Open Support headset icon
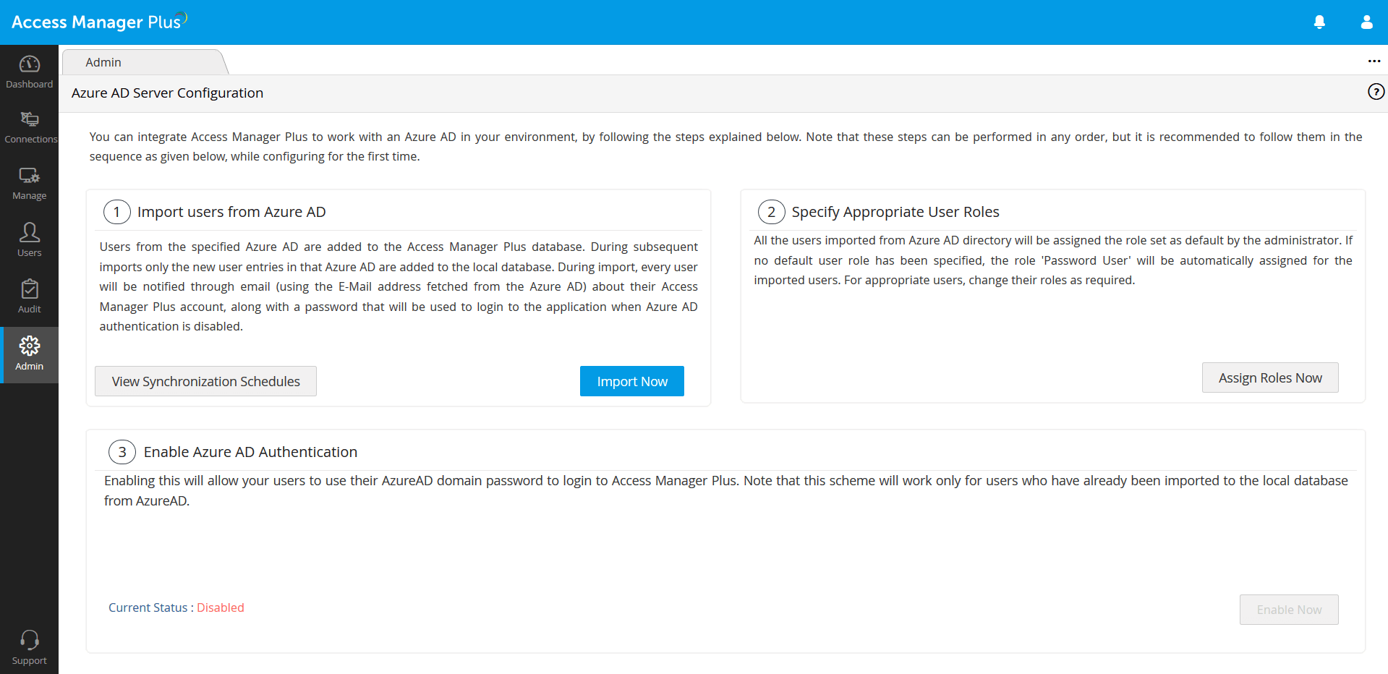Viewport: 1388px width, 674px height. tap(30, 640)
